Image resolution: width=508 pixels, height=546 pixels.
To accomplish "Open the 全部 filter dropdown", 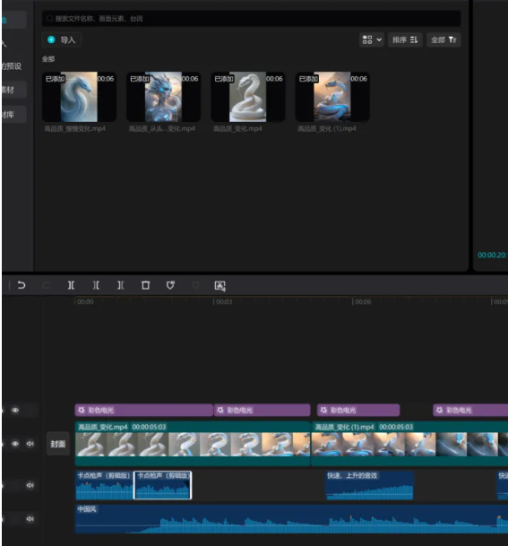I will click(443, 39).
